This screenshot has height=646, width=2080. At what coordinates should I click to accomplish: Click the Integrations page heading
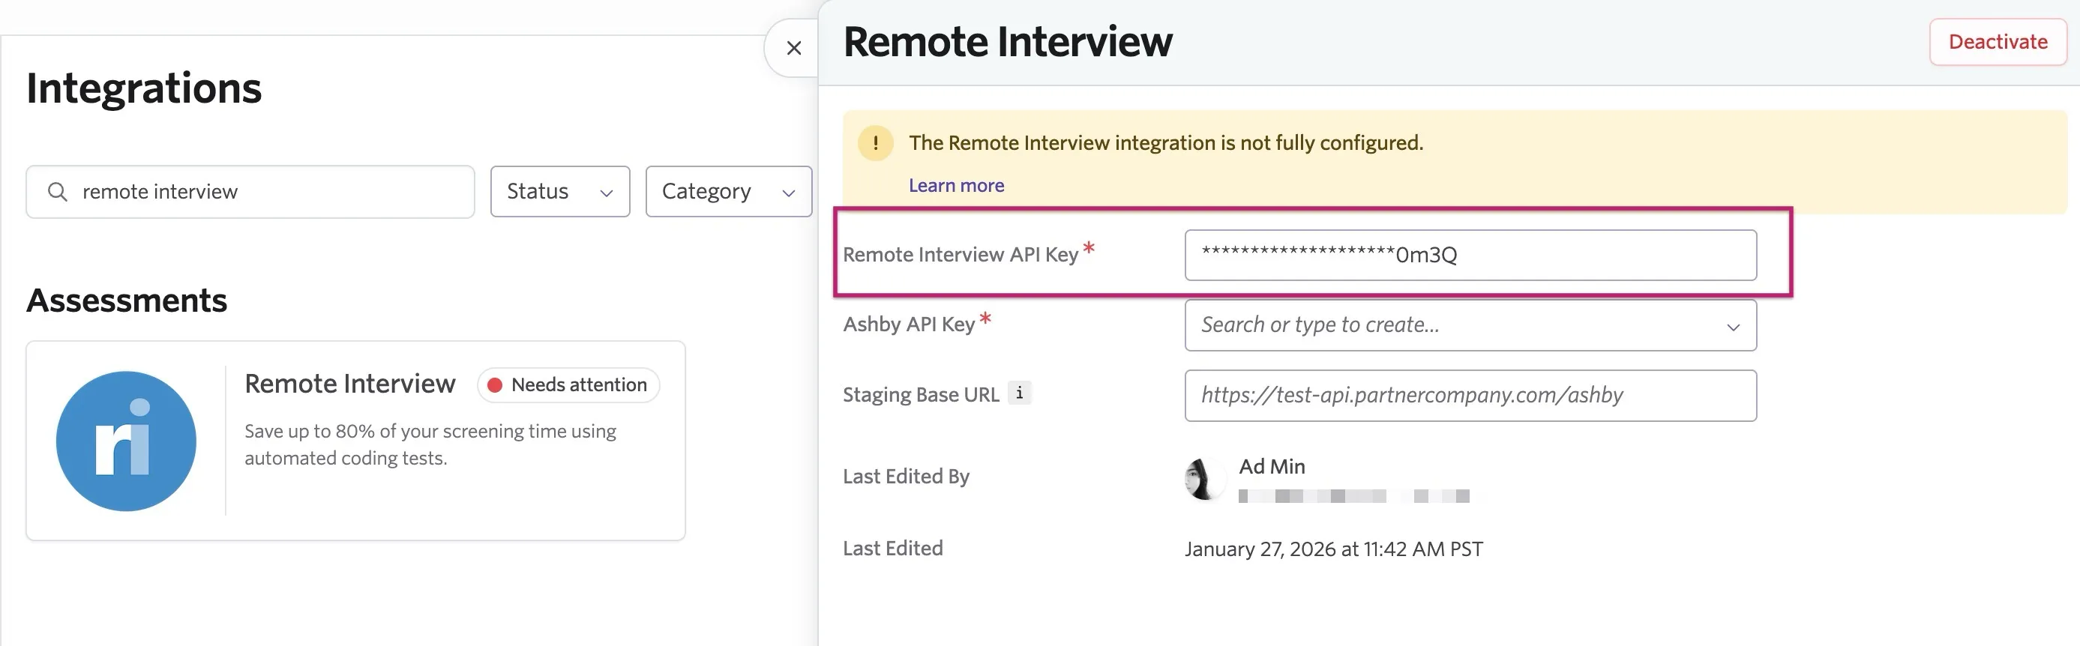coord(145,88)
